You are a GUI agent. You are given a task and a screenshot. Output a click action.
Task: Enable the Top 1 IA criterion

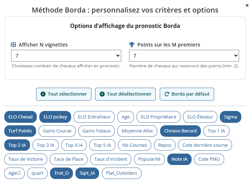click(217, 131)
